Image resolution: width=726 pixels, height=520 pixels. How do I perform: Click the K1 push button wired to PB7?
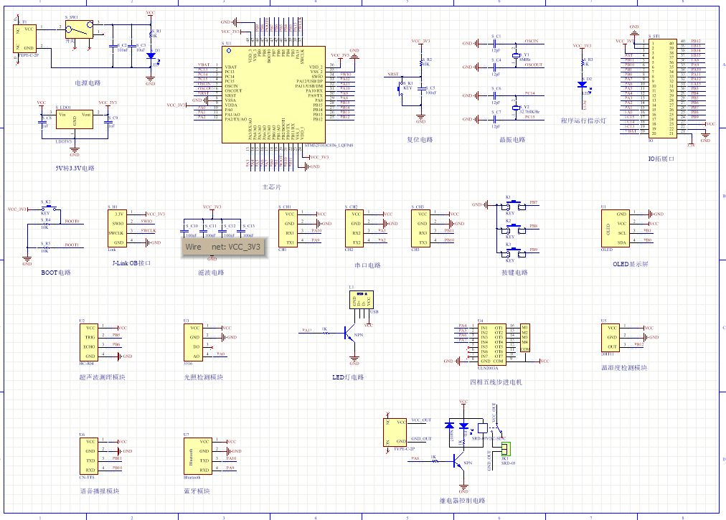514,206
